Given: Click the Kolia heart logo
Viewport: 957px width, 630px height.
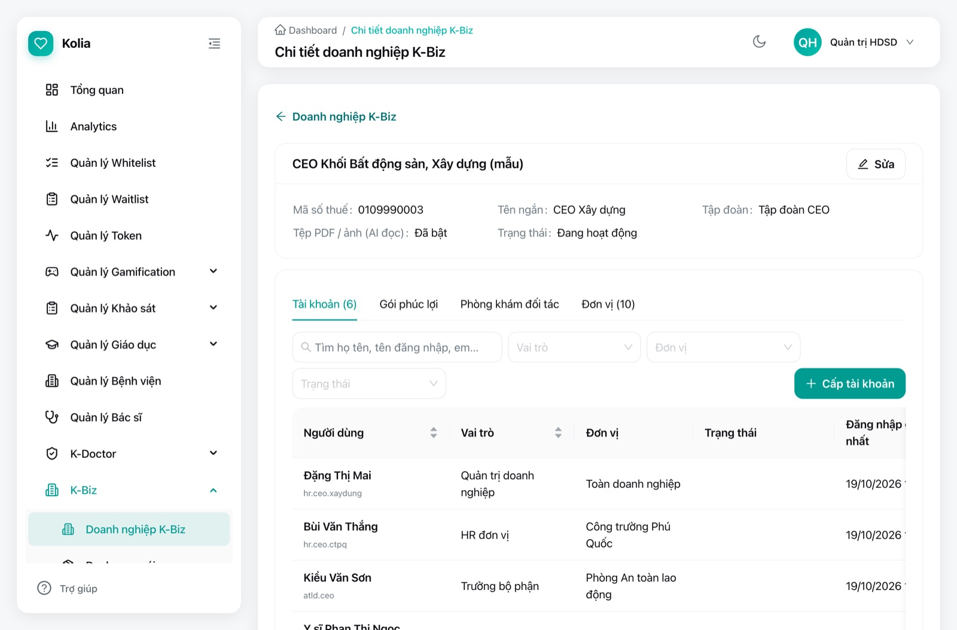Looking at the screenshot, I should [x=41, y=44].
